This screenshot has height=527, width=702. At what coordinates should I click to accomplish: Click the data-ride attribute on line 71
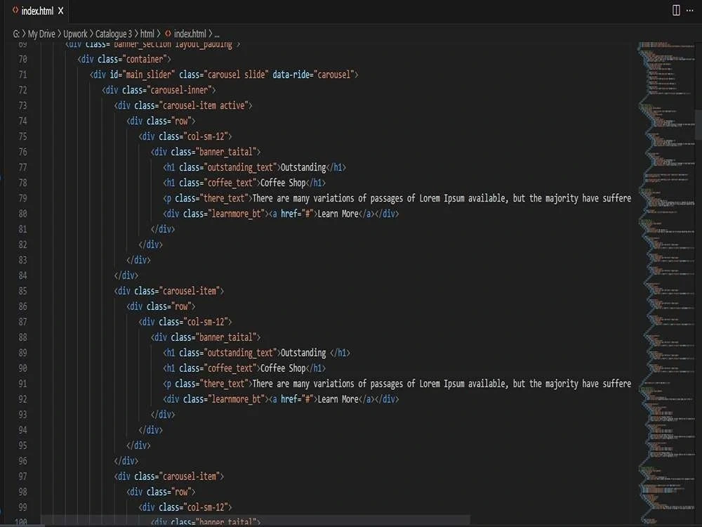(x=291, y=75)
